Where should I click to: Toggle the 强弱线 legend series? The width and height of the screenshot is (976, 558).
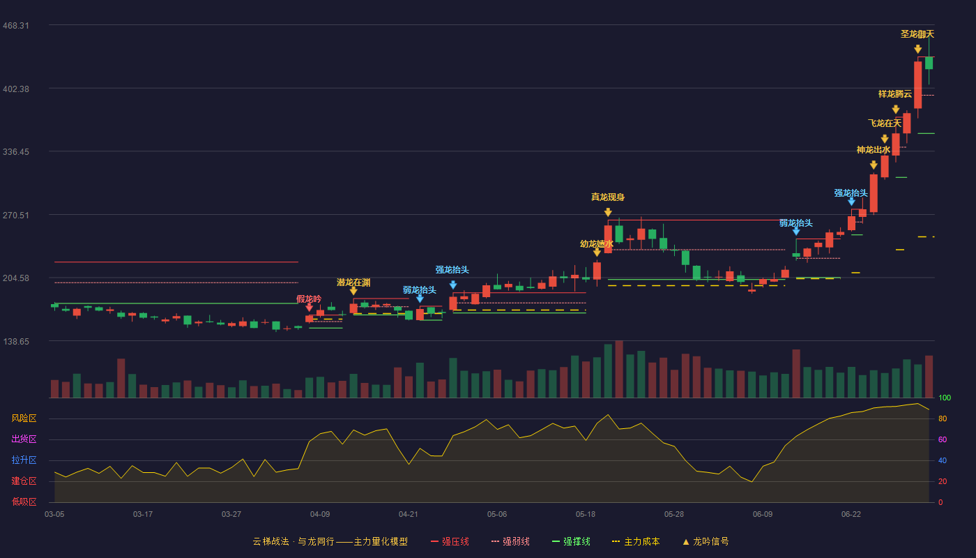510,541
